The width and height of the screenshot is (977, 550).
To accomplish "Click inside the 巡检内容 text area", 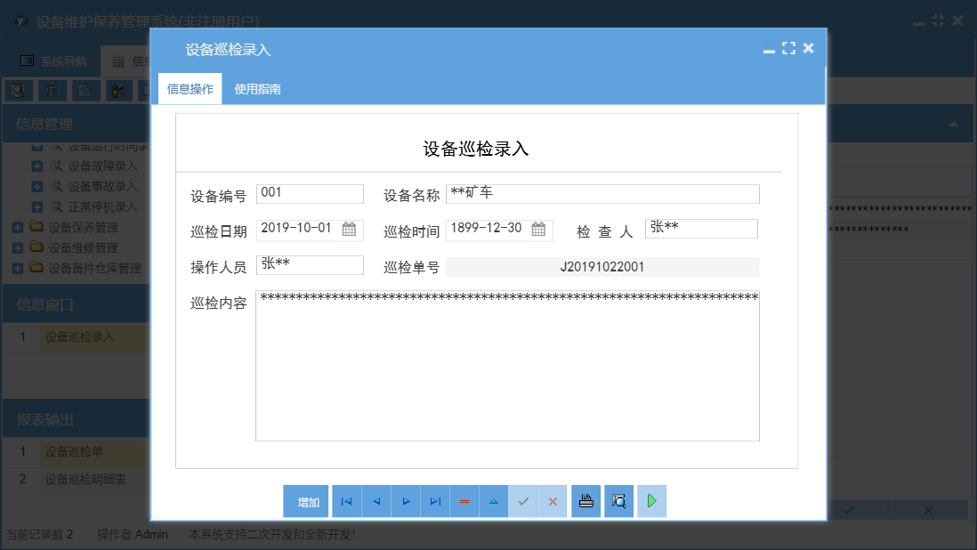I will [507, 365].
